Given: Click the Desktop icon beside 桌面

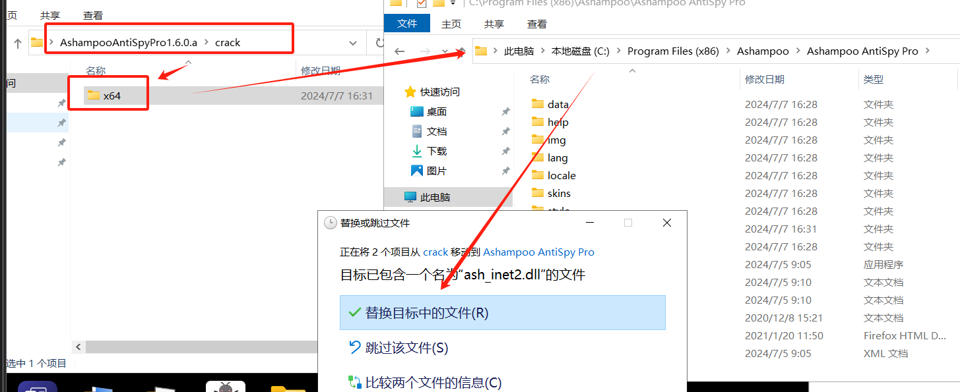Looking at the screenshot, I should point(416,111).
